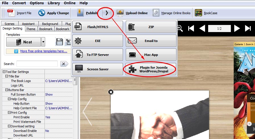Collapse the Download setting node
The image size is (255, 139).
9,126
